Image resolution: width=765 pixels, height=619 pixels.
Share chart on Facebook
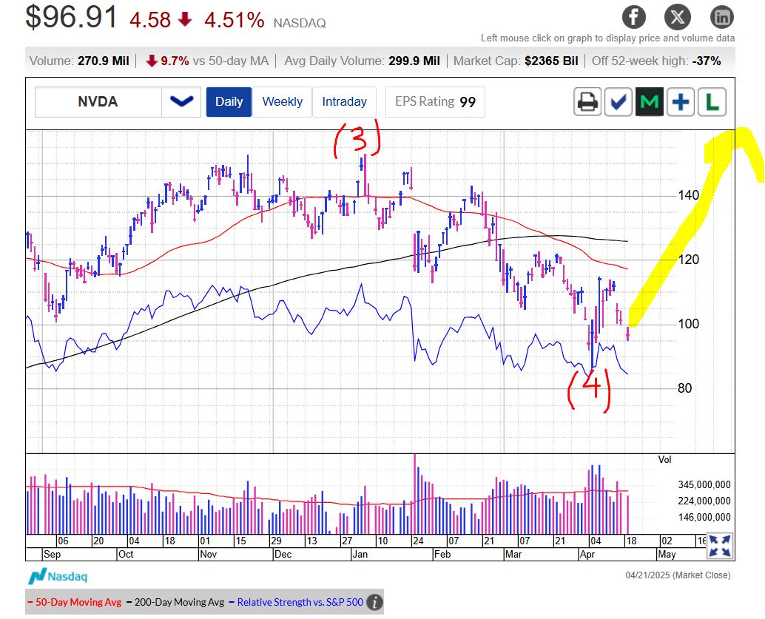(633, 16)
